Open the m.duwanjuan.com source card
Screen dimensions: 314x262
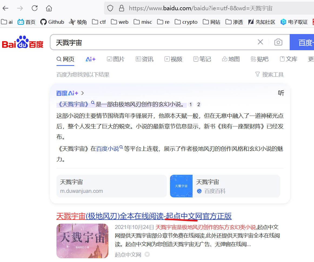pos(112,186)
